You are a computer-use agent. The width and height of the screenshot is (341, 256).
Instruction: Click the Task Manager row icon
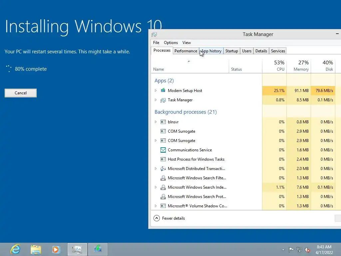[x=163, y=100]
